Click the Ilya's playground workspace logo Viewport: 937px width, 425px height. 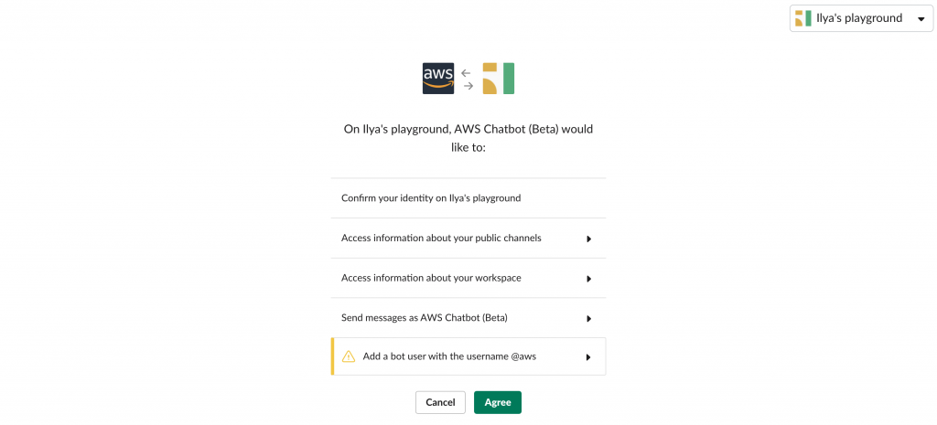pos(499,79)
